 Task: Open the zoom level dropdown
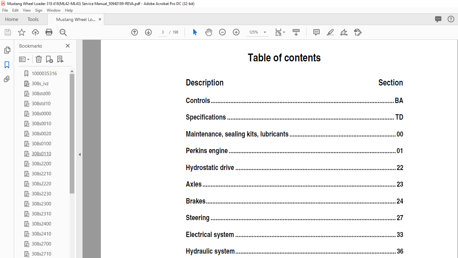pyautogui.click(x=265, y=32)
